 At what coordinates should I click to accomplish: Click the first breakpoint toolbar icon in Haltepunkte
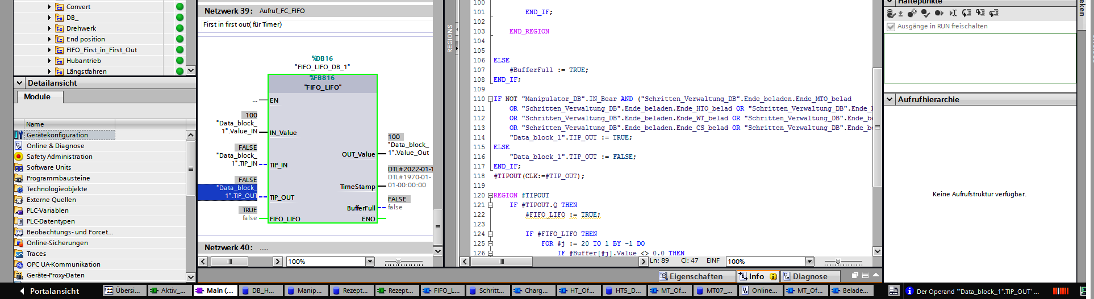coord(891,13)
